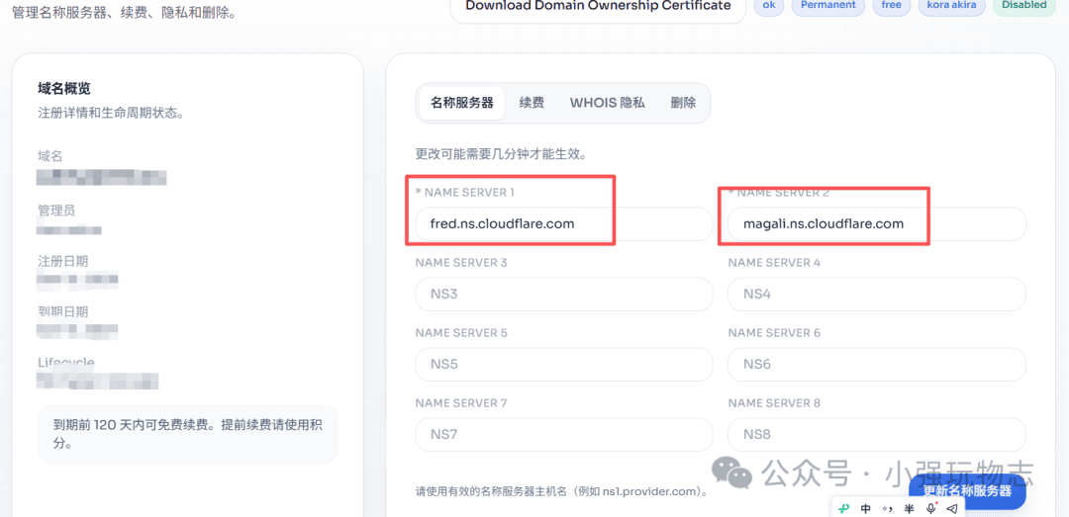Click the 域名概览 heading
Screen dimensions: 1069x517
(64, 88)
